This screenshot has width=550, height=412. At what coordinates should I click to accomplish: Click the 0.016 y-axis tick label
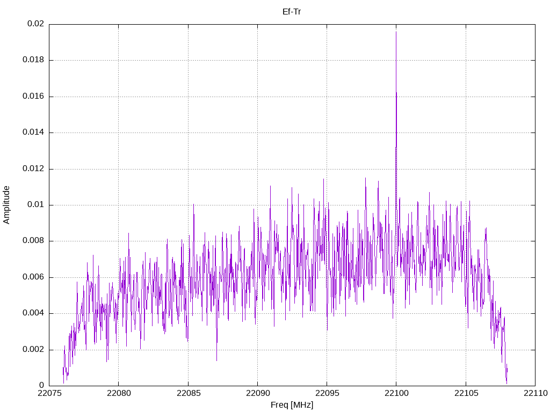[x=33, y=97]
